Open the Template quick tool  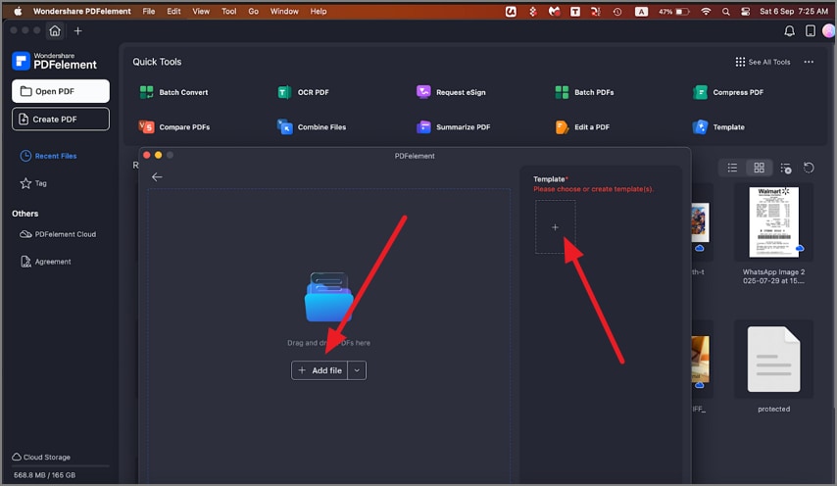point(718,127)
